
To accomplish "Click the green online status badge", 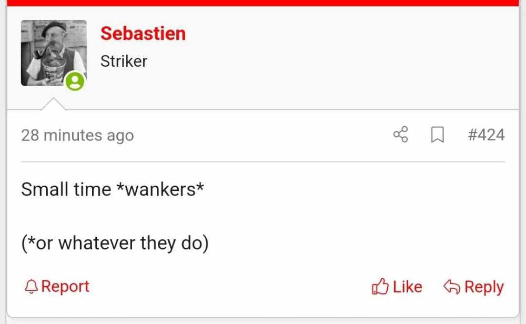I will pos(75,82).
